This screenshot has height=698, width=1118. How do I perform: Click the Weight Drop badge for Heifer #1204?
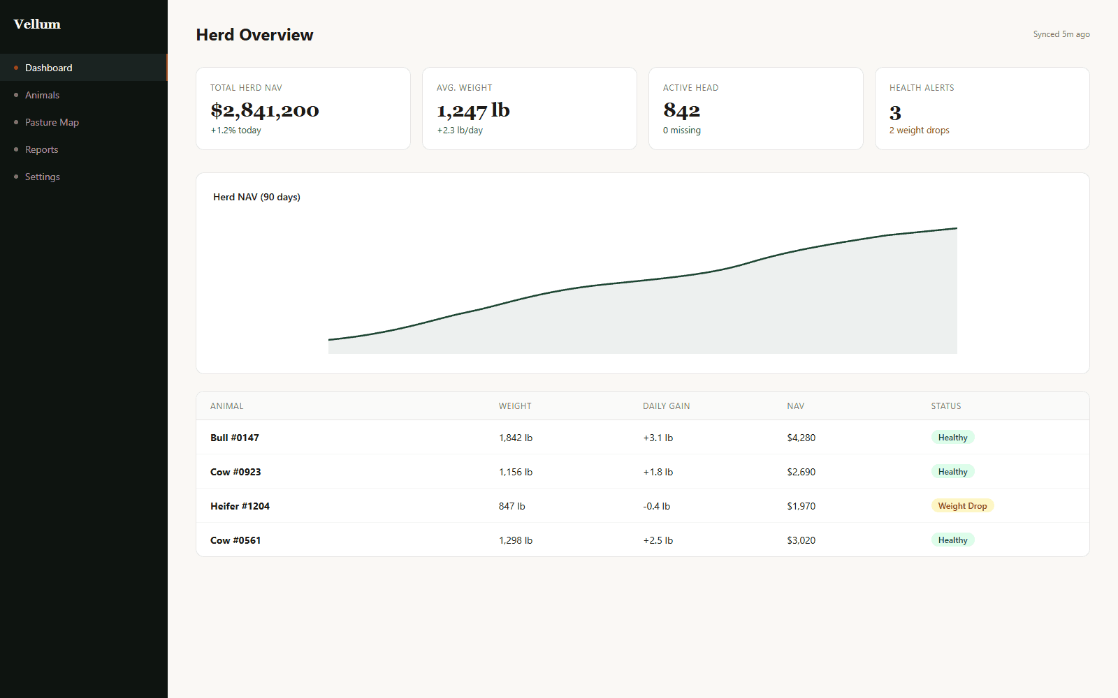(x=962, y=505)
